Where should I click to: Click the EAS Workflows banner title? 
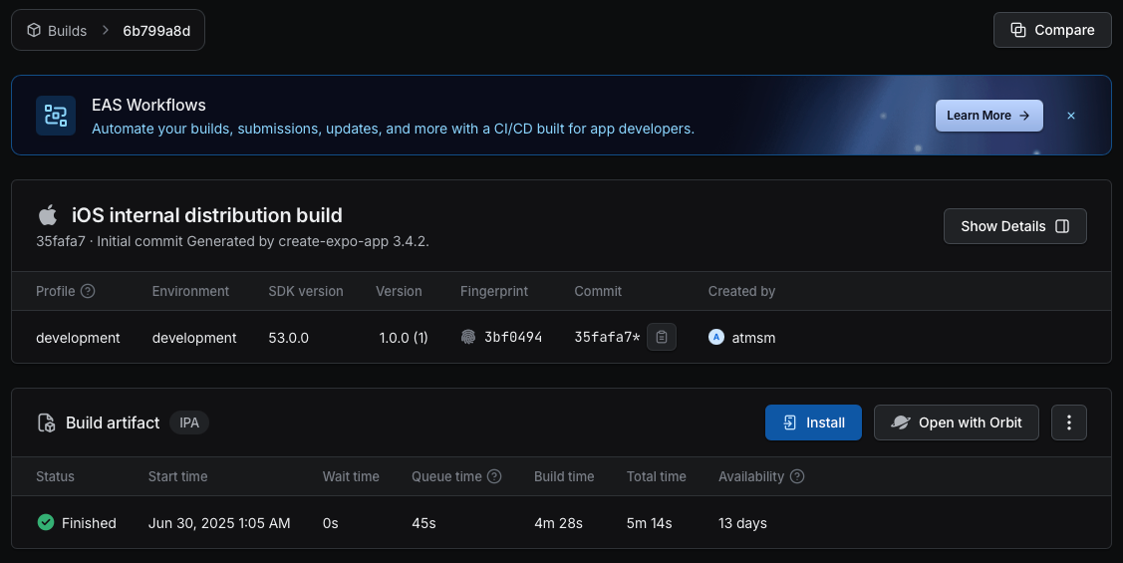click(x=149, y=105)
